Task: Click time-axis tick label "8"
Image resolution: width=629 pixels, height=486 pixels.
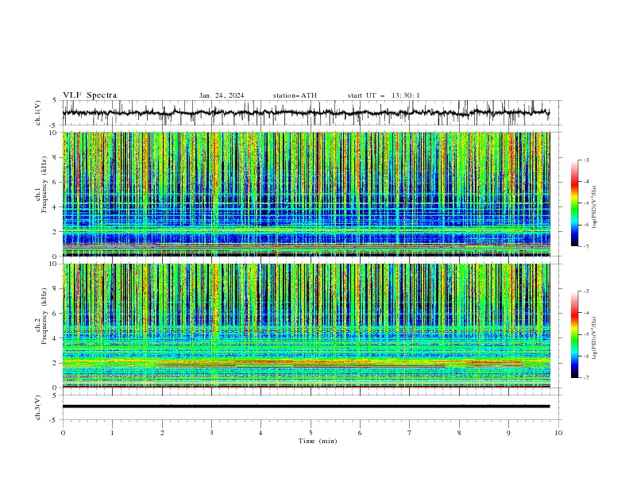Action: (x=459, y=433)
